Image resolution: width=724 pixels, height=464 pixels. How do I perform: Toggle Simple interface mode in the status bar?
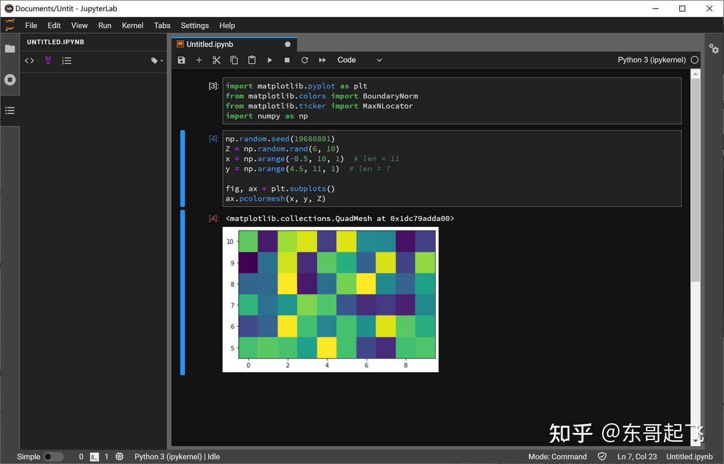coord(54,456)
